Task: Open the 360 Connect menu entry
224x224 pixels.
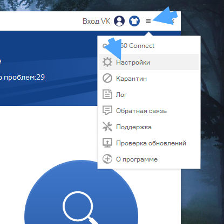Action: point(149,46)
